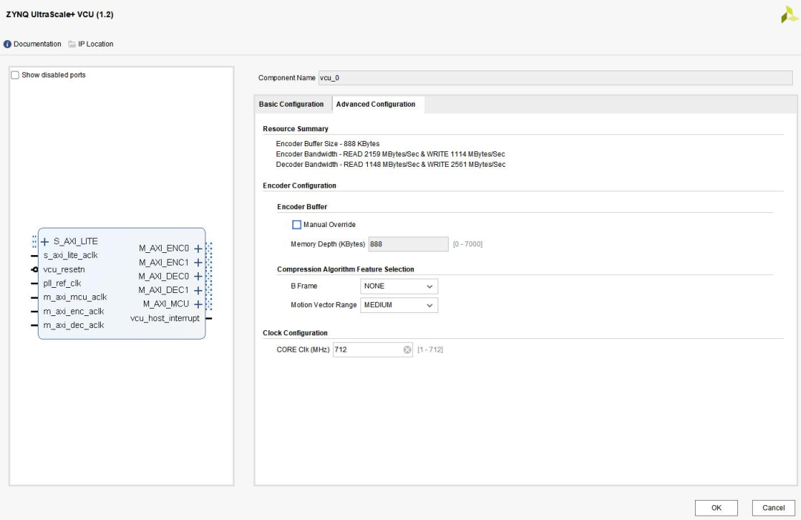Enable Show disabled ports checkbox

click(16, 75)
